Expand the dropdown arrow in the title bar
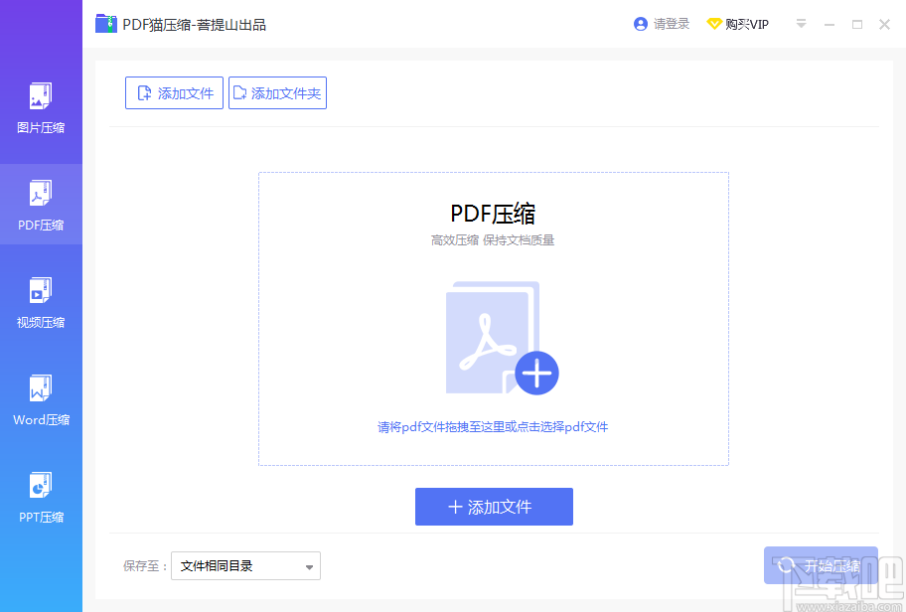This screenshot has height=612, width=906. click(x=801, y=23)
